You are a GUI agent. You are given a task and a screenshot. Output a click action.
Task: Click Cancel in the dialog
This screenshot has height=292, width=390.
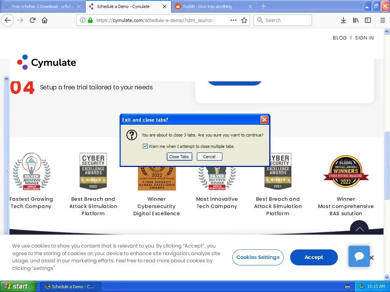209,157
